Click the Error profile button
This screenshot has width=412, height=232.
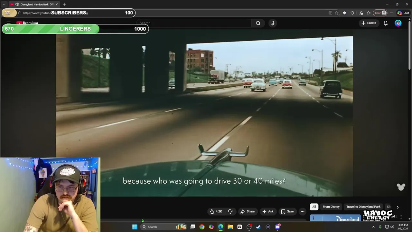click(x=380, y=13)
